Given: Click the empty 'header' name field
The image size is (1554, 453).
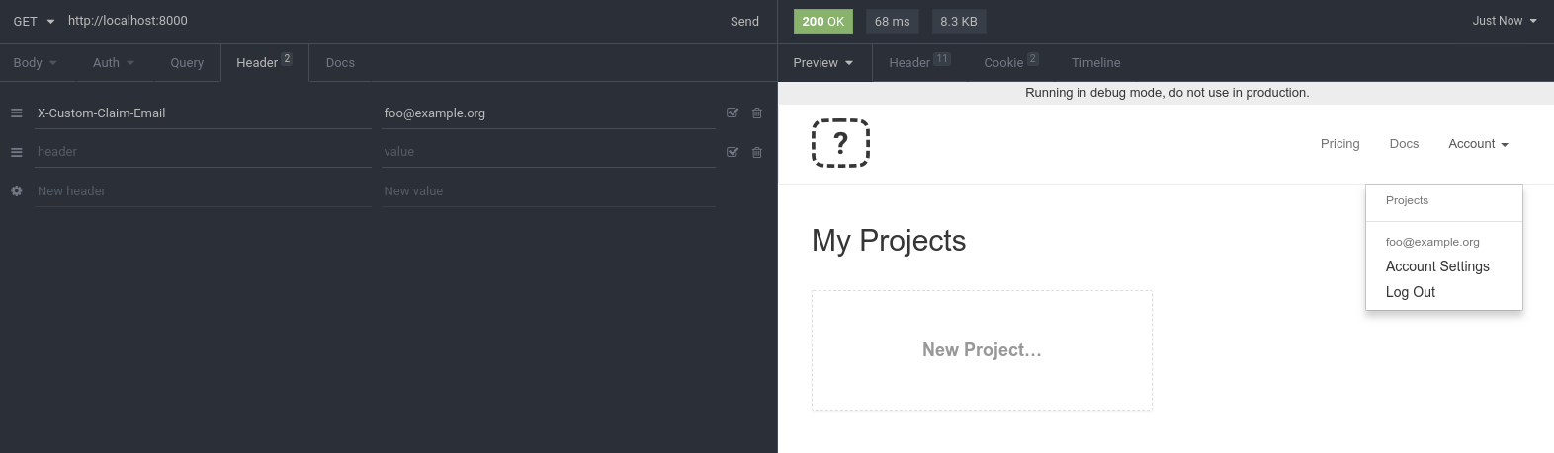Looking at the screenshot, I should click(203, 152).
